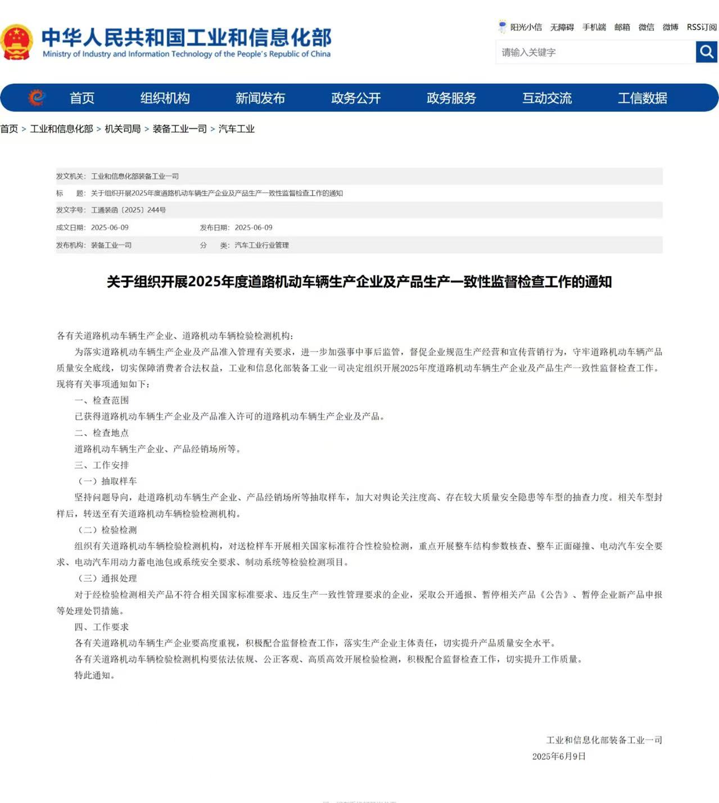The image size is (719, 803).
Task: Click 发布机构 value 装备工业一司
Action: pos(111,245)
